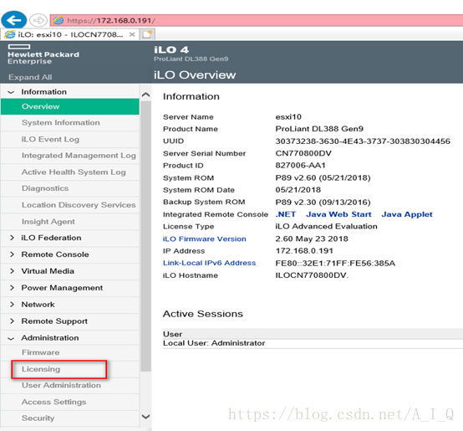Click the server name value esxi10
The image size is (463, 431).
(288, 117)
